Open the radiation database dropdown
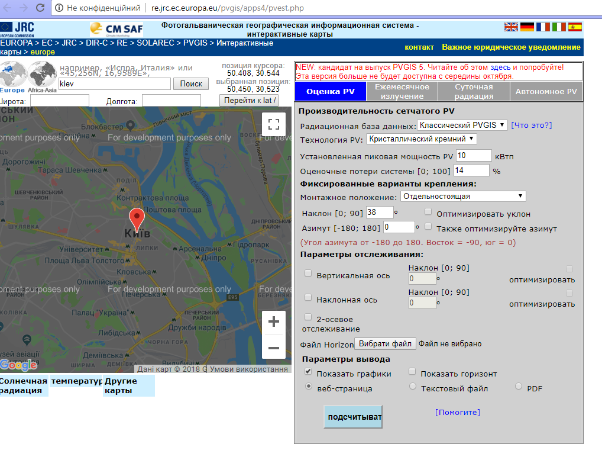 [x=462, y=125]
